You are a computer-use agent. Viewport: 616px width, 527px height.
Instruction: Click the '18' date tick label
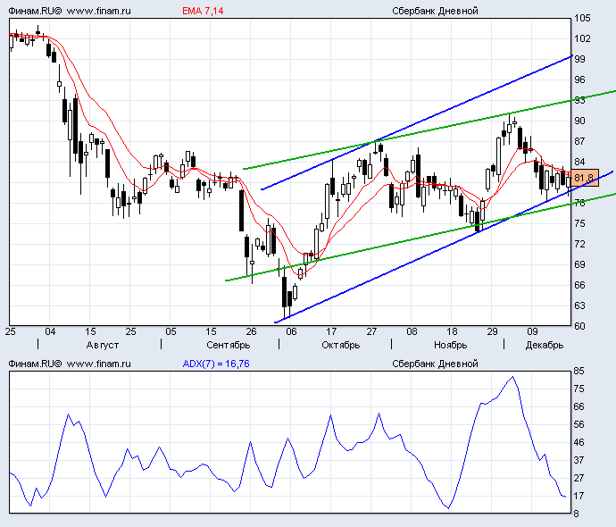[452, 331]
